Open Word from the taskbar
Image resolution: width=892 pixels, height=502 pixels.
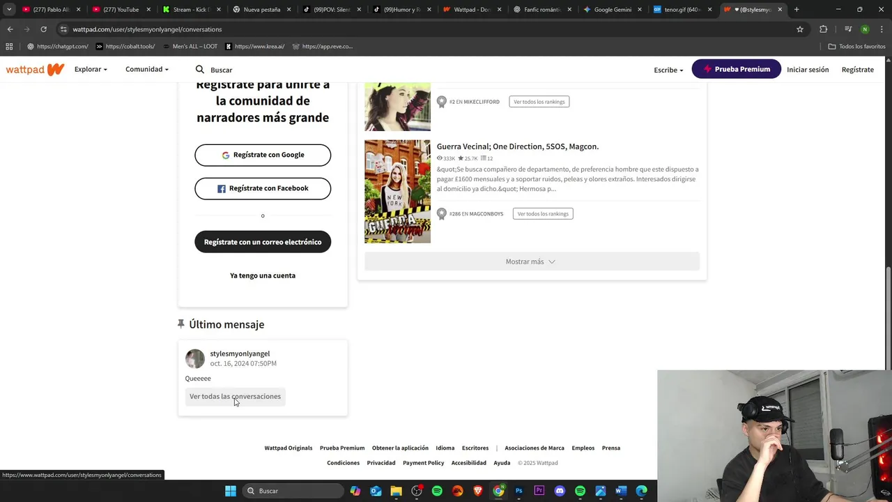(621, 491)
